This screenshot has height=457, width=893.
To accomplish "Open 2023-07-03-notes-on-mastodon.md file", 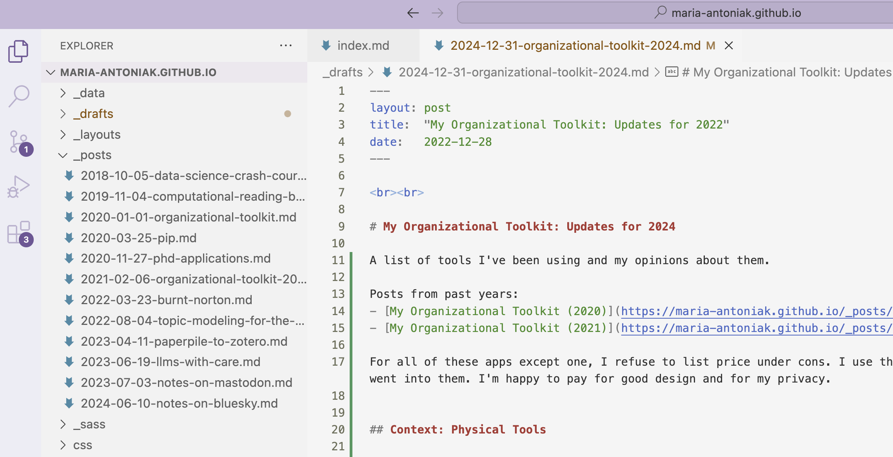I will tap(174, 383).
